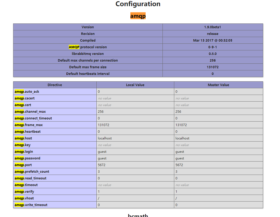The height and width of the screenshot is (217, 280).
Task: Click the Configuration page heading
Action: pos(138,4)
